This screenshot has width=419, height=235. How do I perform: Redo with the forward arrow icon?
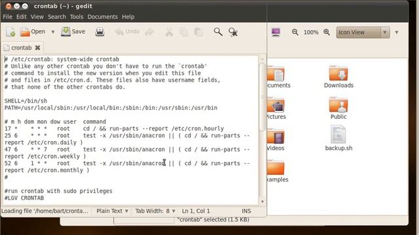(x=150, y=32)
